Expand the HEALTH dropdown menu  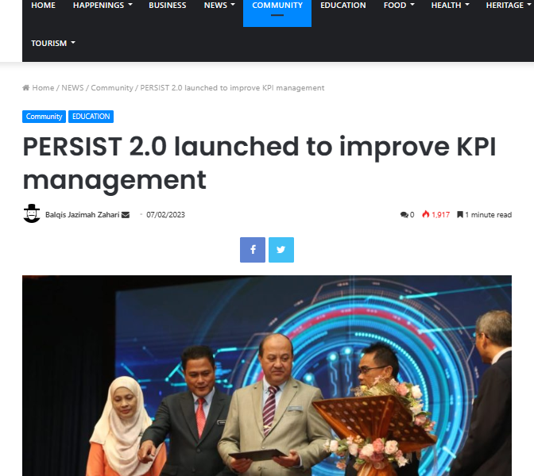(x=451, y=6)
